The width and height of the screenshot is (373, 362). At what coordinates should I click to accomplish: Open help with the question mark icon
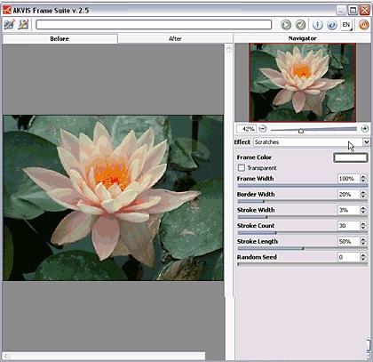click(332, 25)
